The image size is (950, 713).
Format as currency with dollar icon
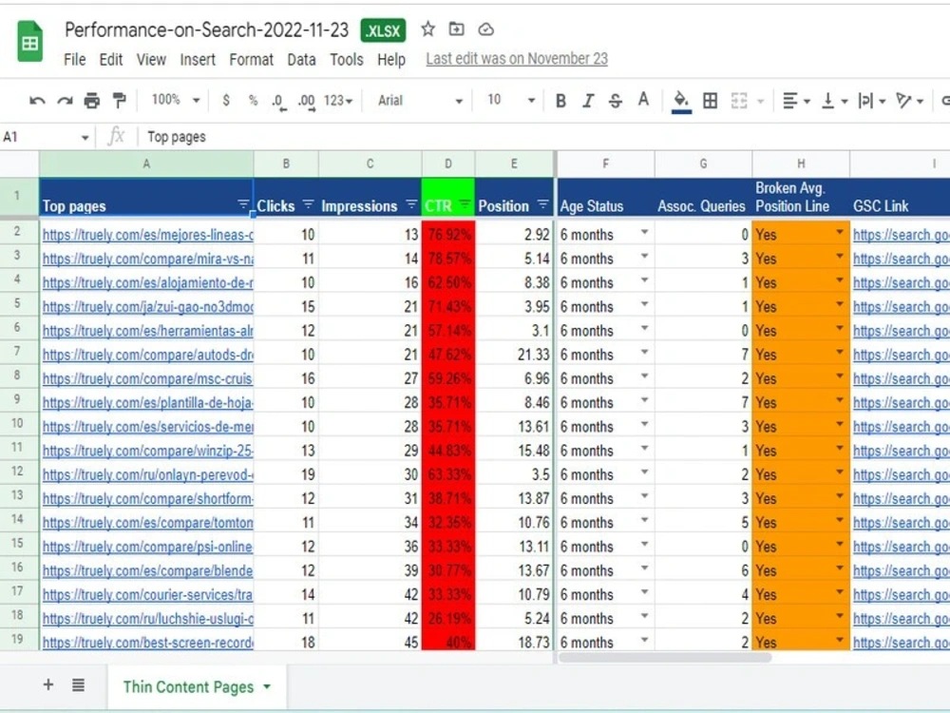point(226,101)
